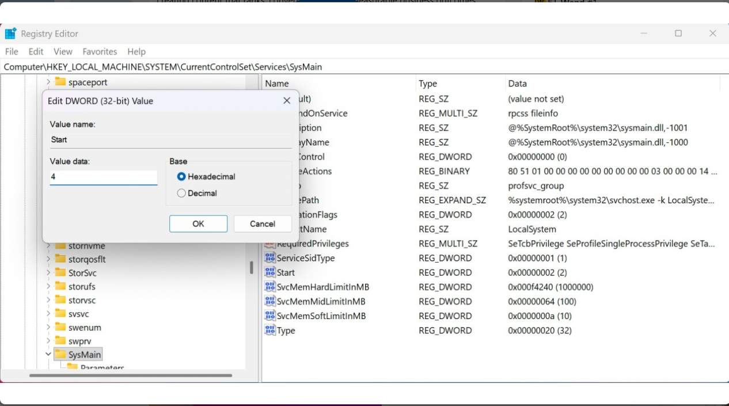Click the swenum folder icon

[x=60, y=327]
